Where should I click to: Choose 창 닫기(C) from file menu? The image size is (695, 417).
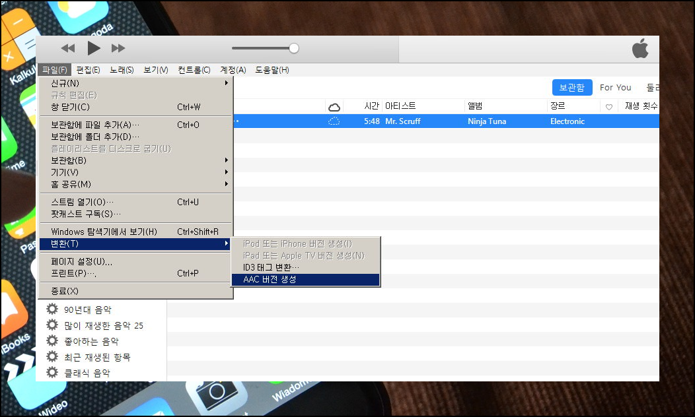(x=135, y=107)
